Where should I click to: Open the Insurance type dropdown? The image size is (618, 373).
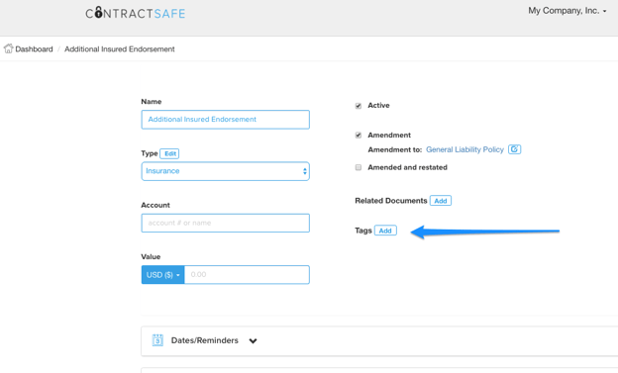pos(226,171)
